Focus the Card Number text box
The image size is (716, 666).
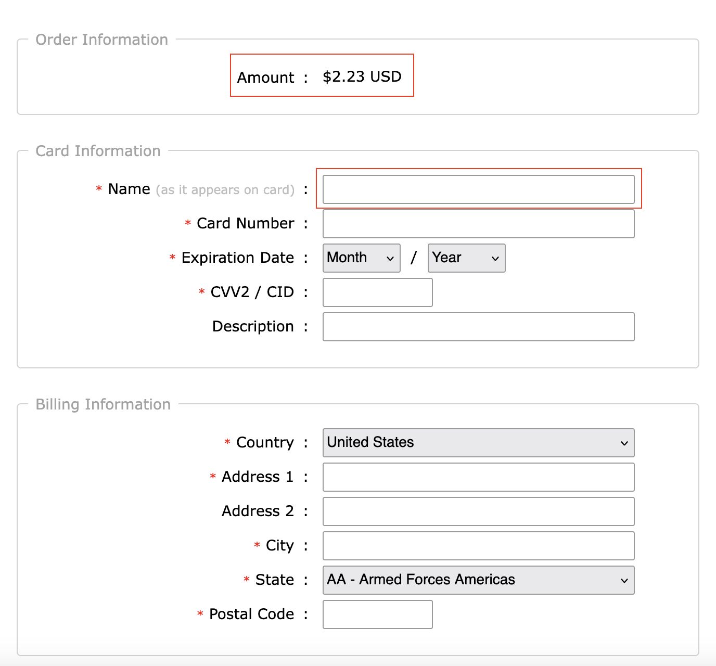[478, 224]
